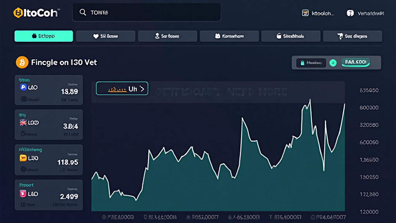Select the dark toggle option beside teal circle
Viewport: 396px width, 223px height.
pos(311,63)
